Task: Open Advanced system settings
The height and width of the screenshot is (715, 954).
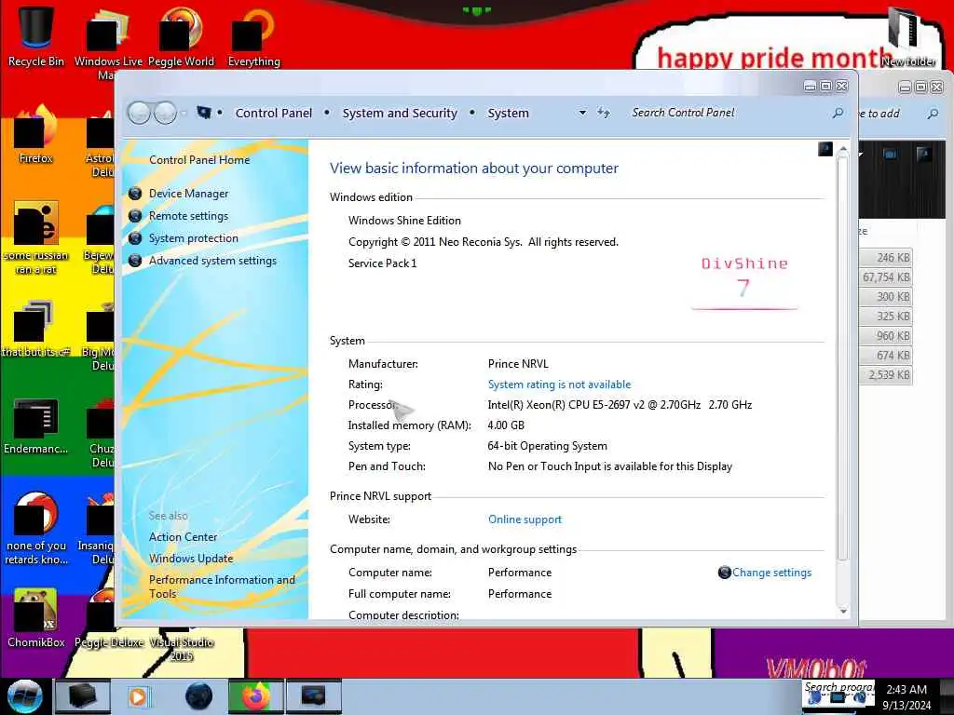Action: (x=212, y=261)
